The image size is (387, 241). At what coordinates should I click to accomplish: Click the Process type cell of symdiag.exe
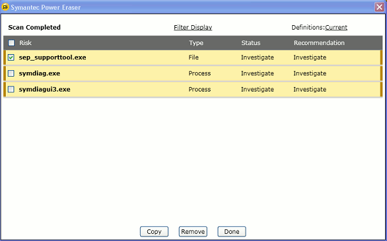(200, 73)
